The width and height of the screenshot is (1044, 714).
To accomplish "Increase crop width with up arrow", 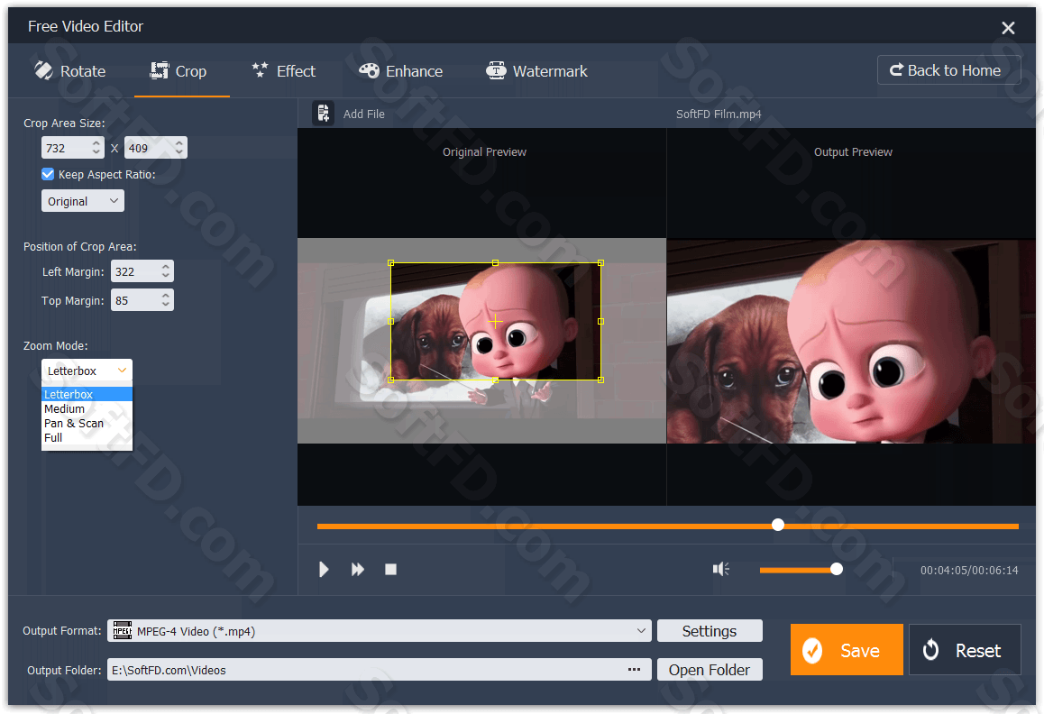I will [96, 142].
